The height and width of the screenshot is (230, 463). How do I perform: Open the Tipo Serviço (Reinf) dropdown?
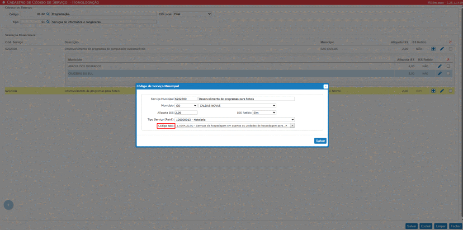coord(234,119)
